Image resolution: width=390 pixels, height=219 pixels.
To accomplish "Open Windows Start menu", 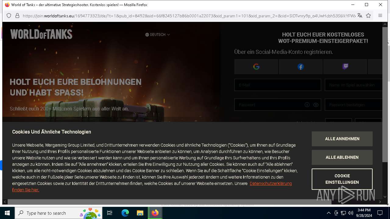I will coord(7,213).
